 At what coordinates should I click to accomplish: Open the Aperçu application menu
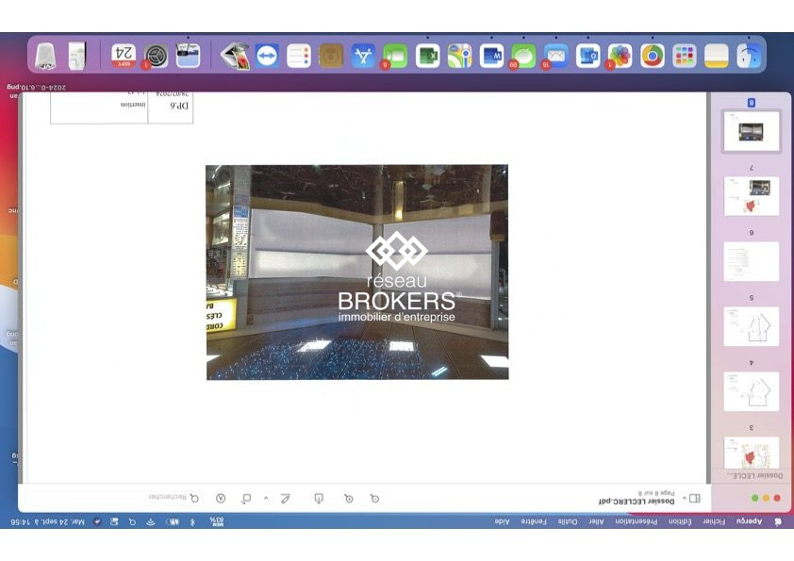tap(749, 521)
